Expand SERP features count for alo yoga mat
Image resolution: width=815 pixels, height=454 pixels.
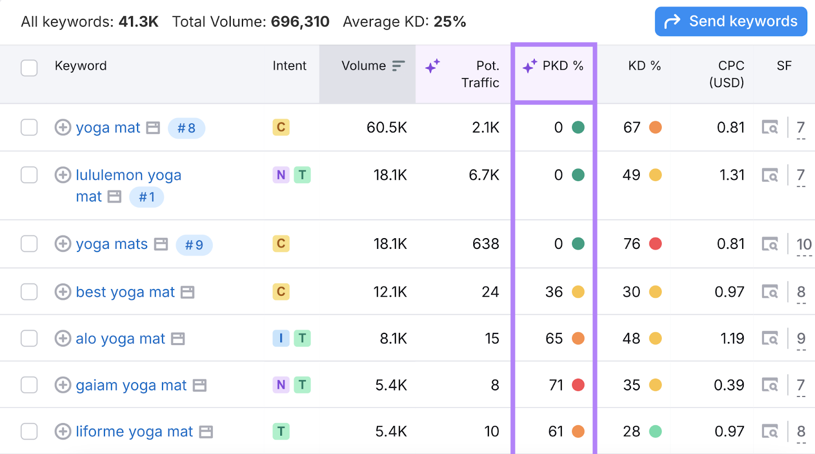[x=801, y=338]
